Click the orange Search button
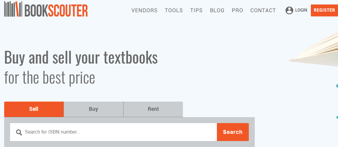 point(233,132)
